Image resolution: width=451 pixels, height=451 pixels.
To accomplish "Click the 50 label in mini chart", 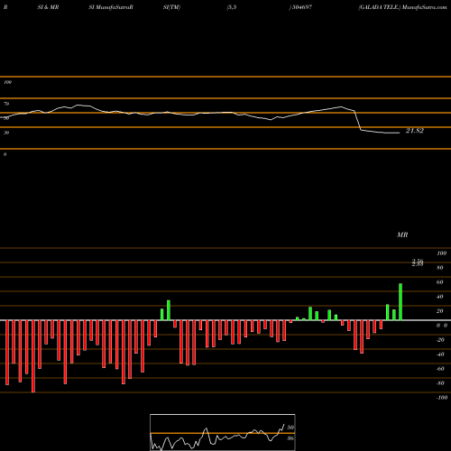I will click(290, 428).
